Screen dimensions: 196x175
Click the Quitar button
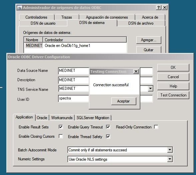click(x=149, y=50)
